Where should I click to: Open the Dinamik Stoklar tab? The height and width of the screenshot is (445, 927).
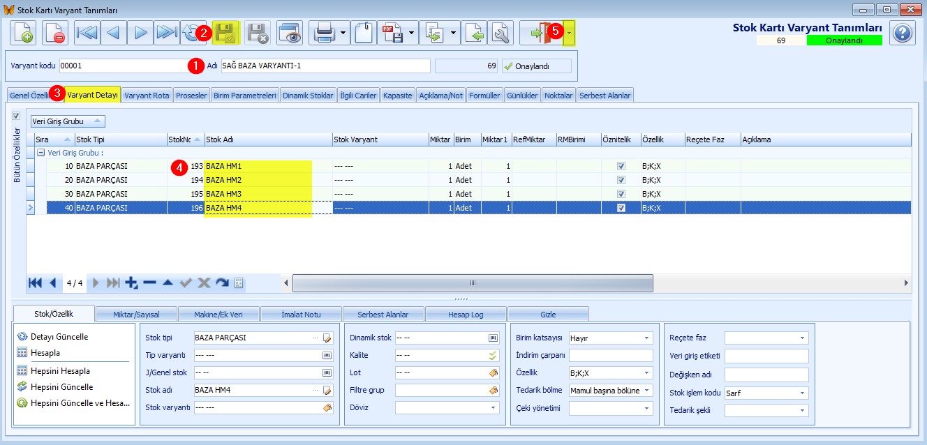[x=308, y=96]
